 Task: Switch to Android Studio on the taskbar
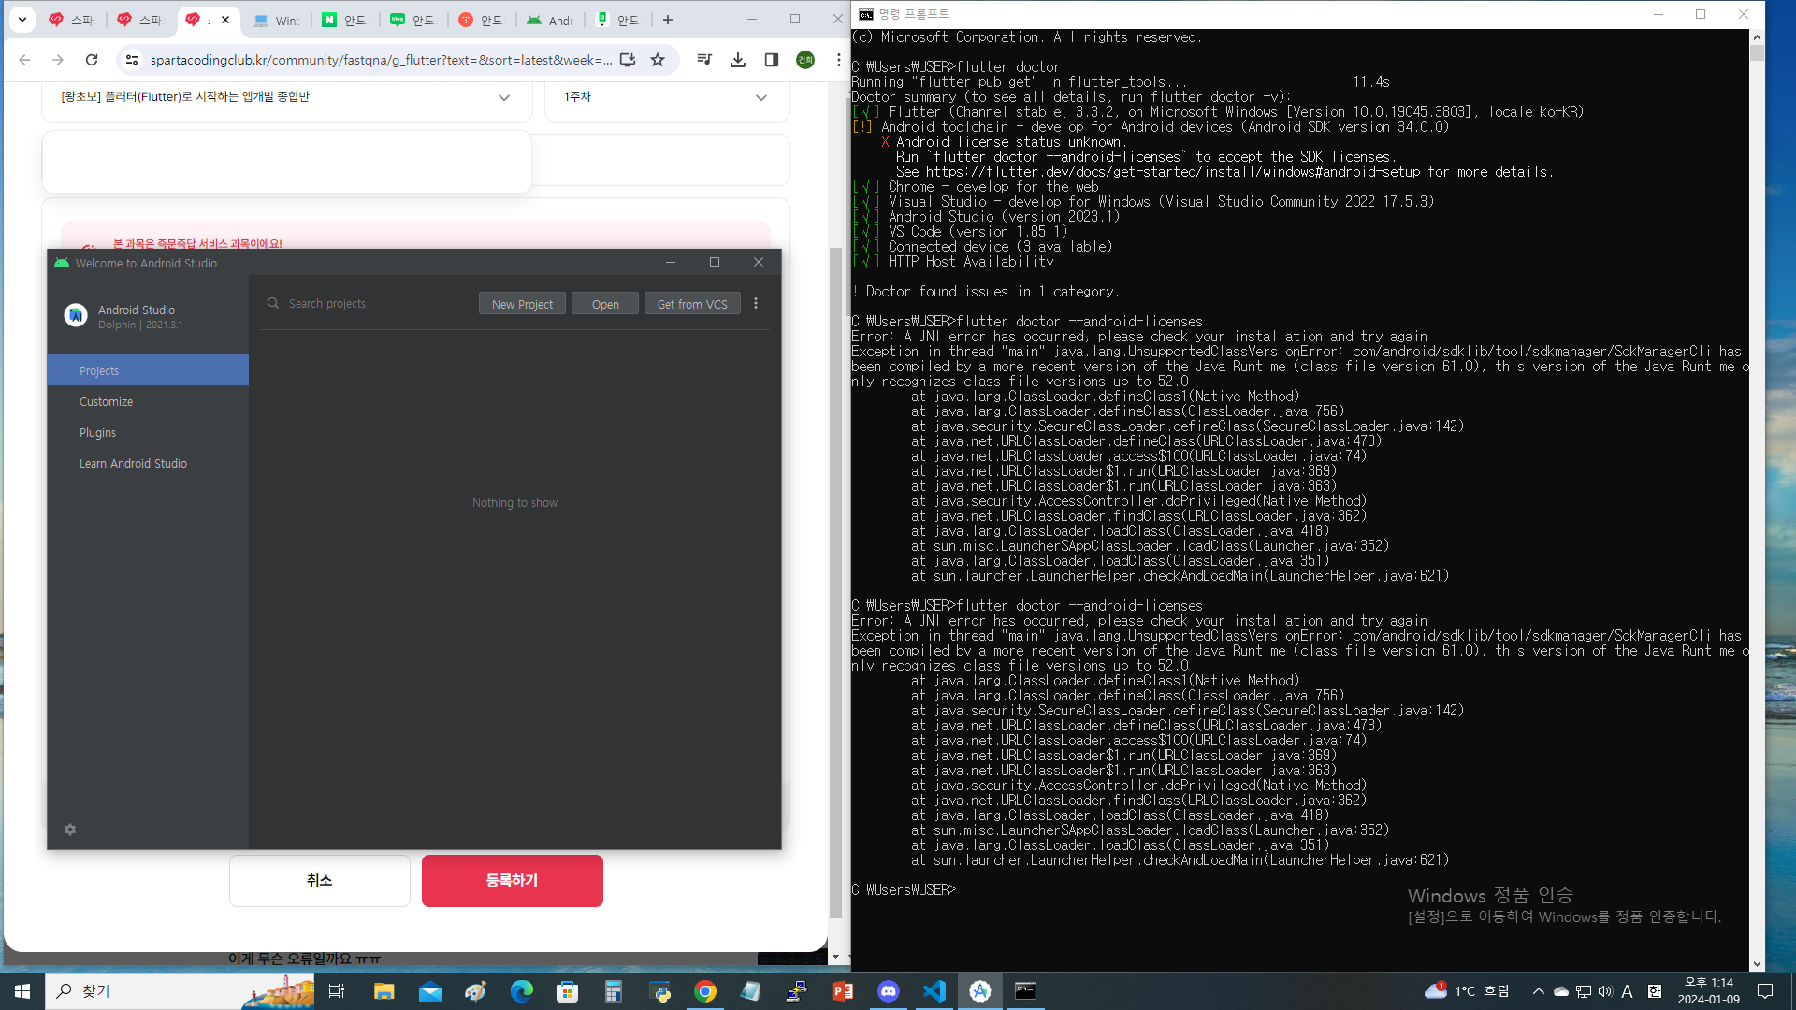coord(980,991)
